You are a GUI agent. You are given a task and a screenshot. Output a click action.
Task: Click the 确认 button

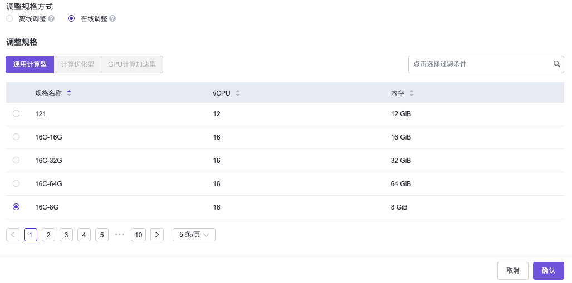pyautogui.click(x=548, y=271)
